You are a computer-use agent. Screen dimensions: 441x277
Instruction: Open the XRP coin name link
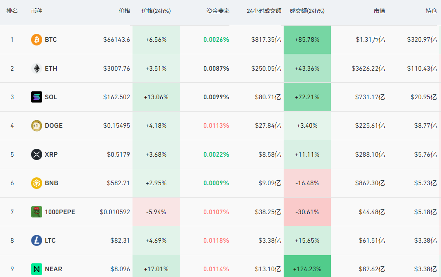click(x=51, y=155)
